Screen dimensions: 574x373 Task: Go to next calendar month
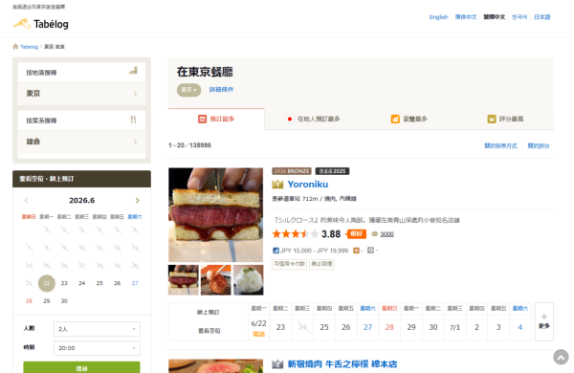pyautogui.click(x=137, y=200)
